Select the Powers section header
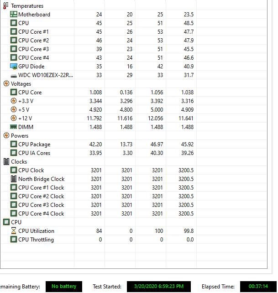This screenshot has height=293, width=278. click(x=20, y=136)
